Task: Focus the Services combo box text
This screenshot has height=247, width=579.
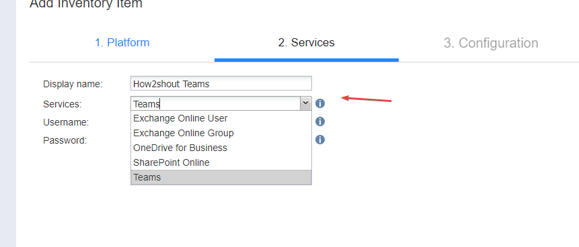Action: pos(216,103)
